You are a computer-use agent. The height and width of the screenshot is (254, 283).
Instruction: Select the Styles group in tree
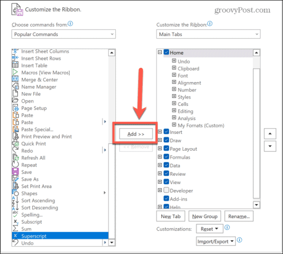184,97
